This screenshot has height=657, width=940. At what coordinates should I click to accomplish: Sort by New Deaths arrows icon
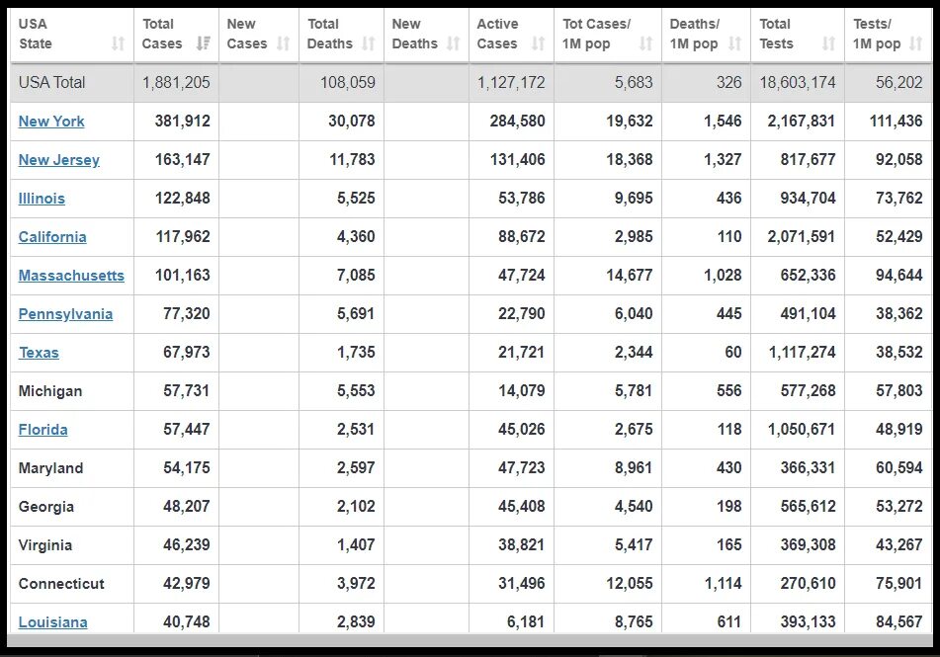[454, 43]
